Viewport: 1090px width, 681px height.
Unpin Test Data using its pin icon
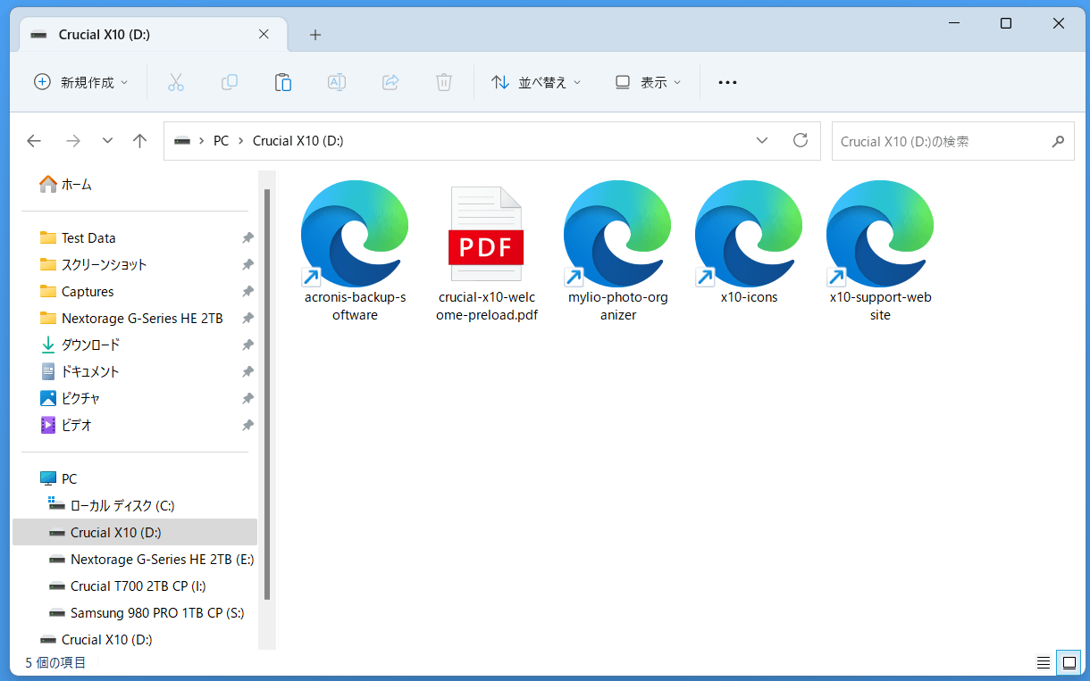(x=247, y=238)
